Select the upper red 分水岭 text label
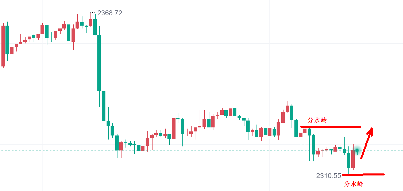Image resolution: width=403 pixels, height=191 pixels. [317, 120]
